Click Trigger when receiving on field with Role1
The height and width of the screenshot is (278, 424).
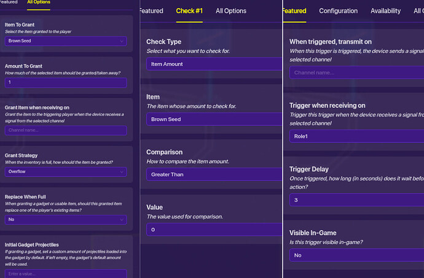pos(356,136)
